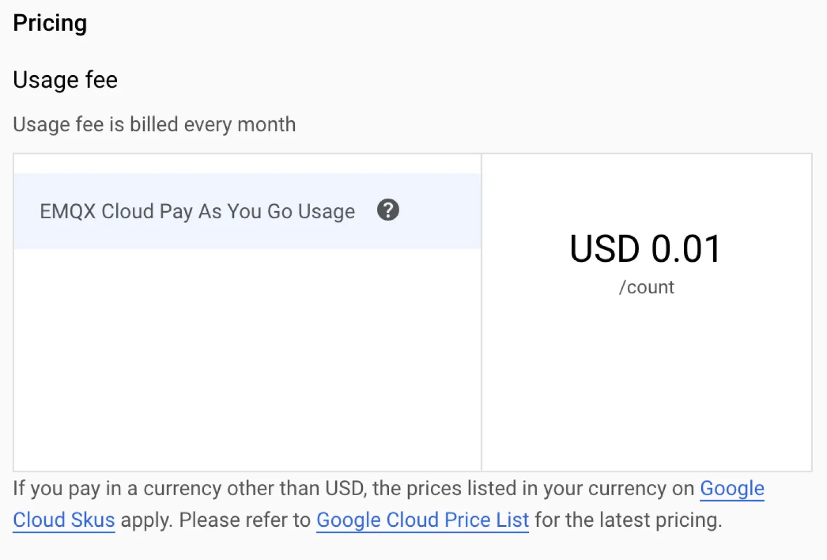Click the empty price panel area below /count

click(x=646, y=381)
